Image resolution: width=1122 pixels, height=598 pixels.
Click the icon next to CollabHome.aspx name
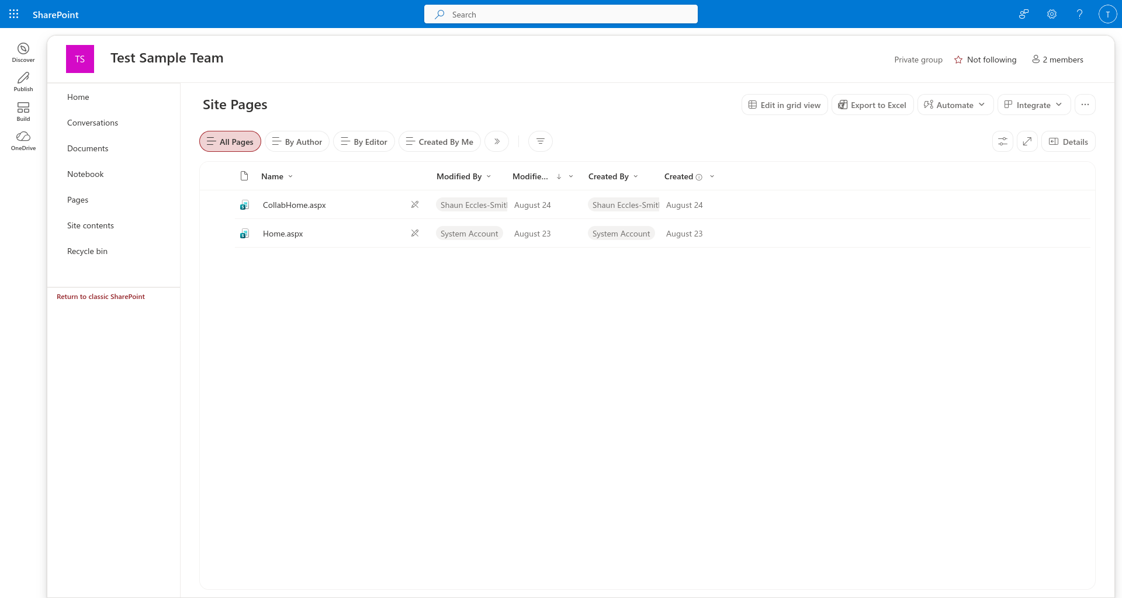tap(415, 204)
